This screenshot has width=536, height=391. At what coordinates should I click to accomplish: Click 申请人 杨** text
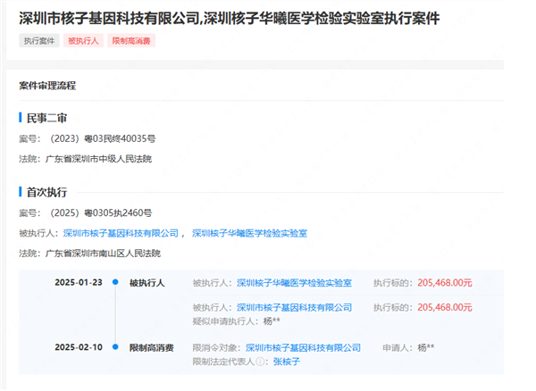408,348
